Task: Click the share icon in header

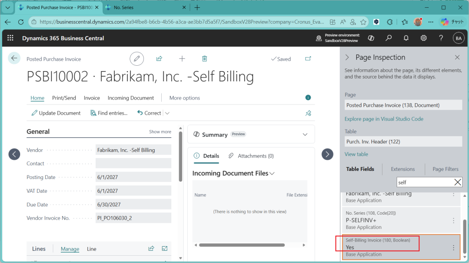Action: (x=159, y=58)
